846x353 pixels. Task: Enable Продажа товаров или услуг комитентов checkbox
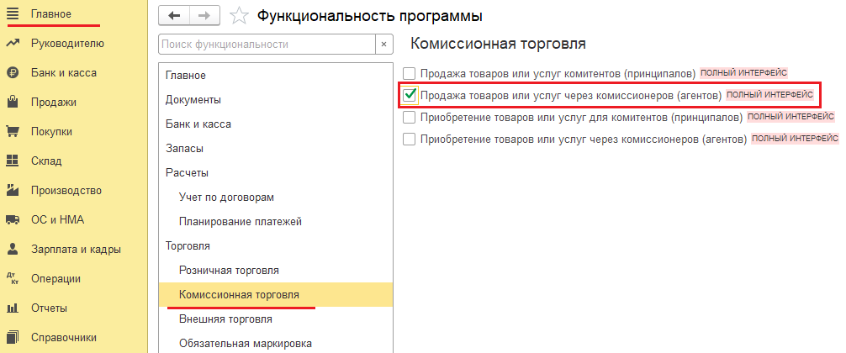click(x=410, y=73)
